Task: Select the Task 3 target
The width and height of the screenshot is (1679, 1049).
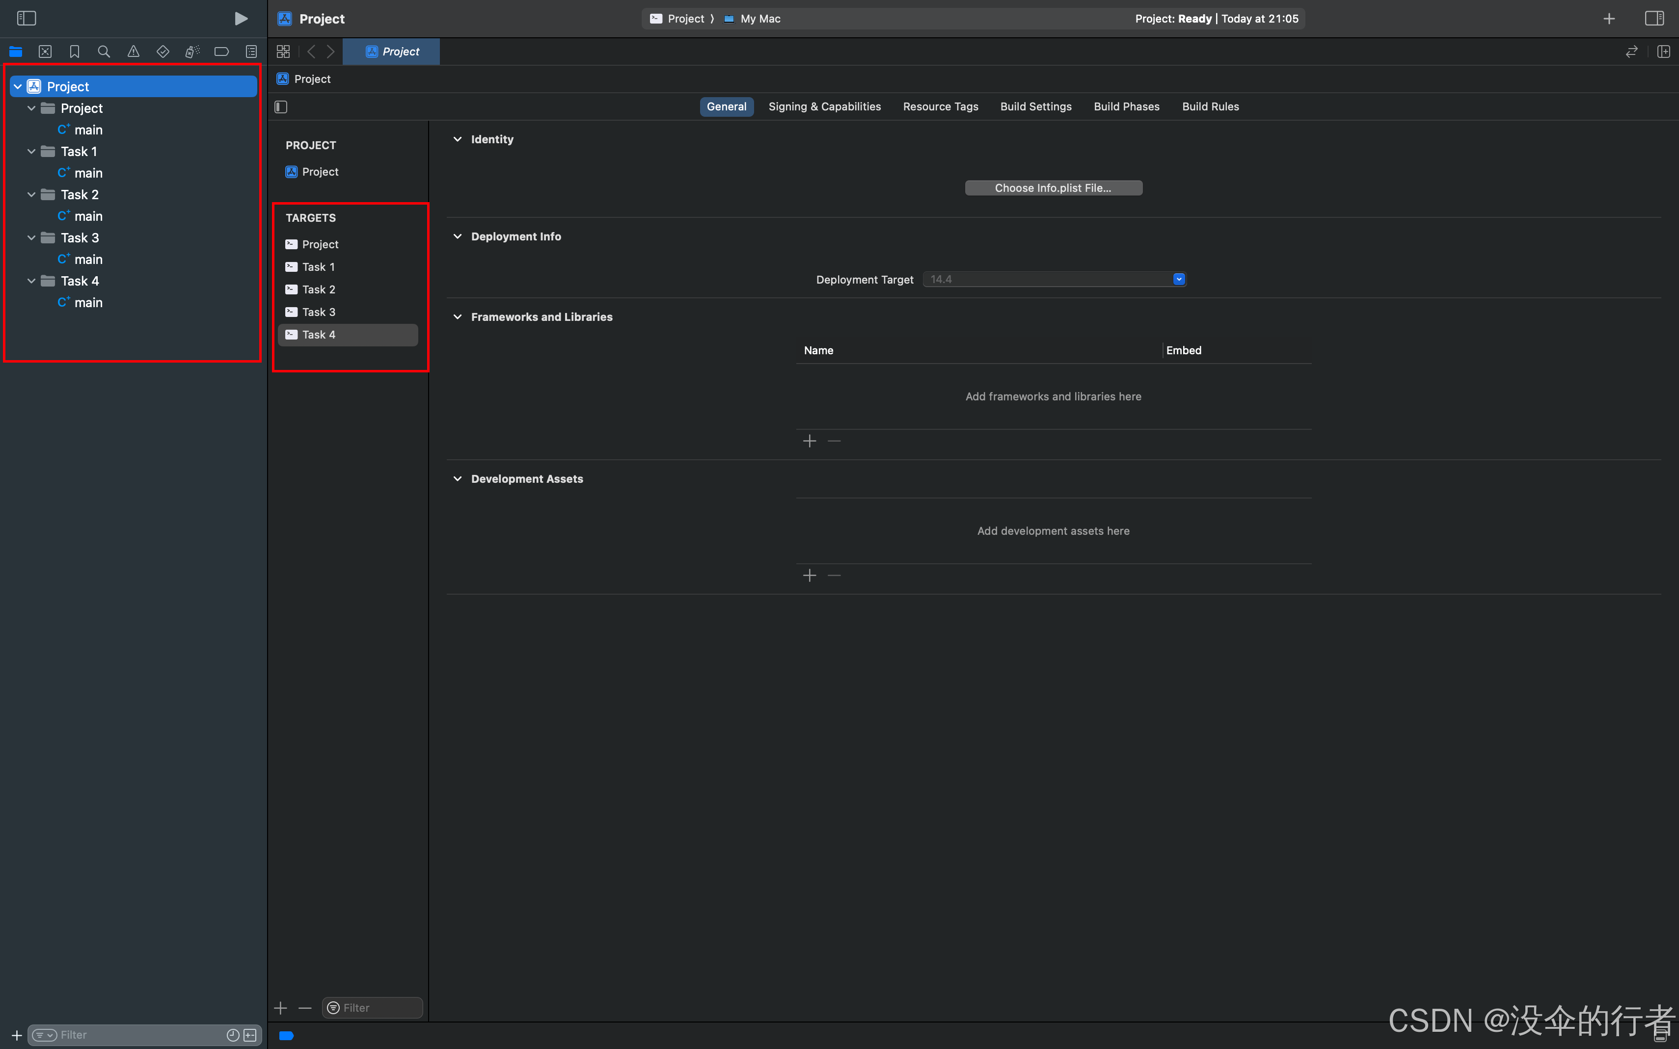Action: 310,312
